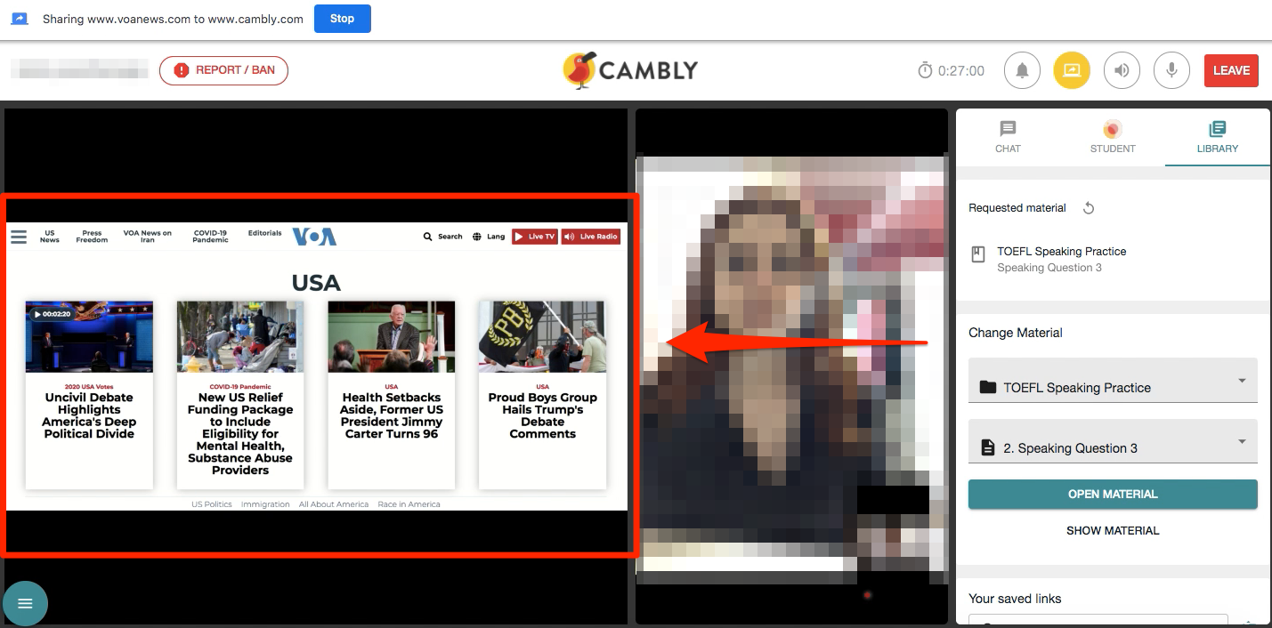Click the book icon next to TOEFL Speaking Practice
The width and height of the screenshot is (1272, 628).
978,254
